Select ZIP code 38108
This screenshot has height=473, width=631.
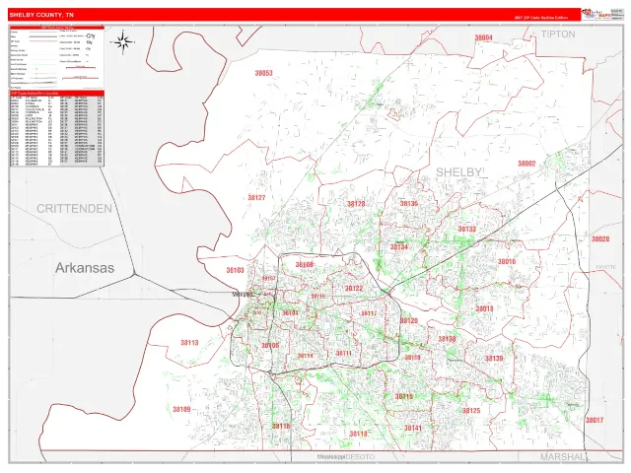[305, 265]
